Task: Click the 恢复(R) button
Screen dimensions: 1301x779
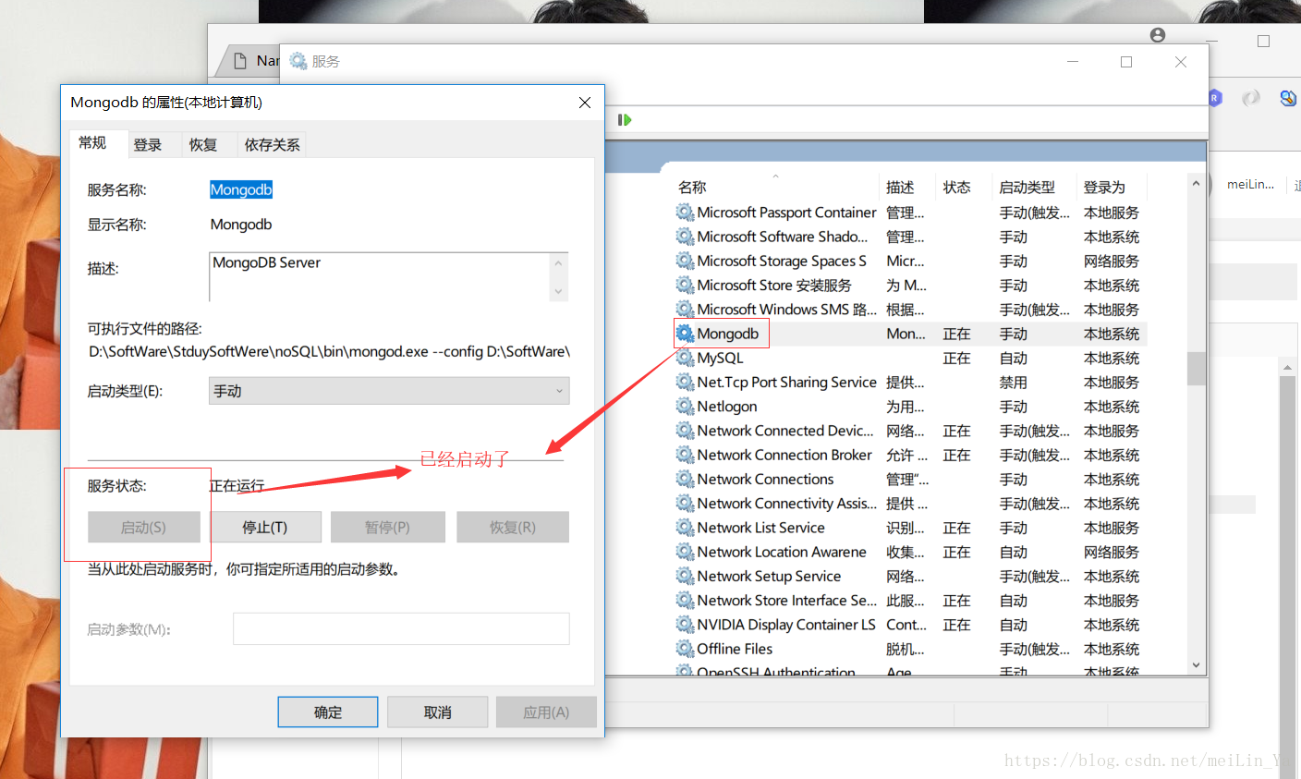Action: point(513,527)
